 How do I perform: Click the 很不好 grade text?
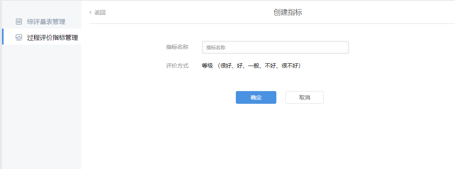point(290,66)
